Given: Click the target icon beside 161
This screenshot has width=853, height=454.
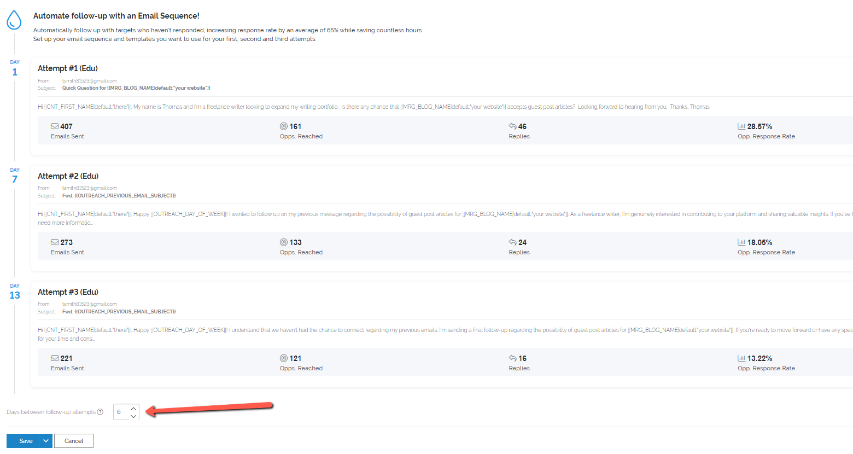Looking at the screenshot, I should pos(284,126).
